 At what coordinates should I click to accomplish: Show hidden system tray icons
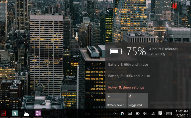(115, 114)
